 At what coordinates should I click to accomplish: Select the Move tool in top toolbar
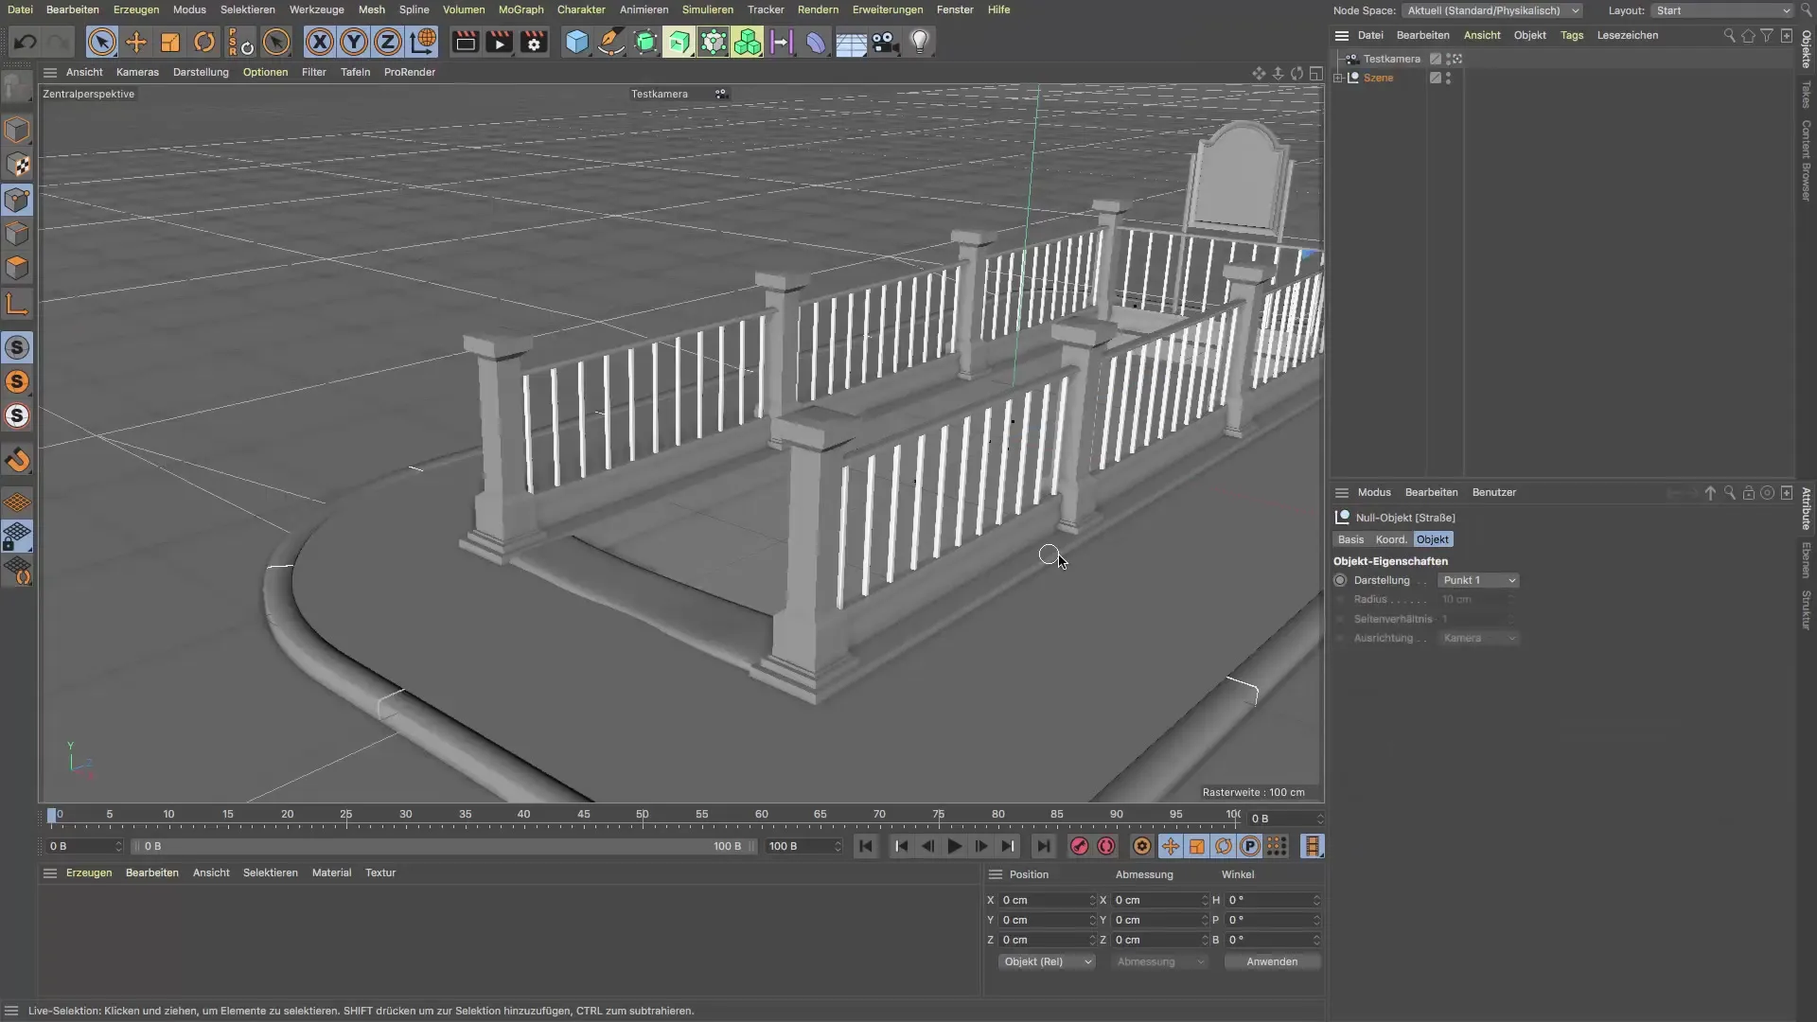click(x=135, y=42)
